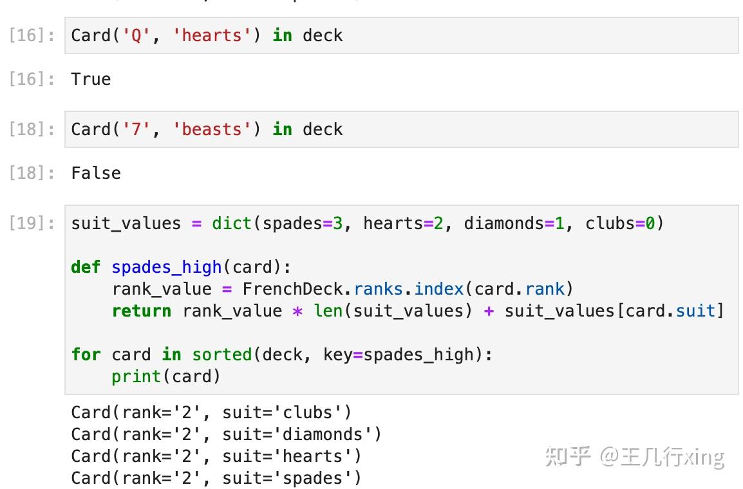This screenshot has width=743, height=489.
Task: Click the False output text
Action: point(96,173)
